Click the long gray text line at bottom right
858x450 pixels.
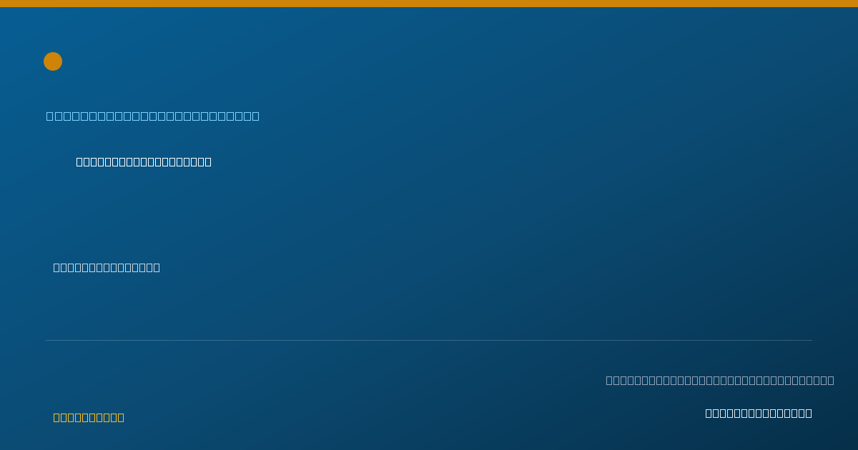point(720,380)
